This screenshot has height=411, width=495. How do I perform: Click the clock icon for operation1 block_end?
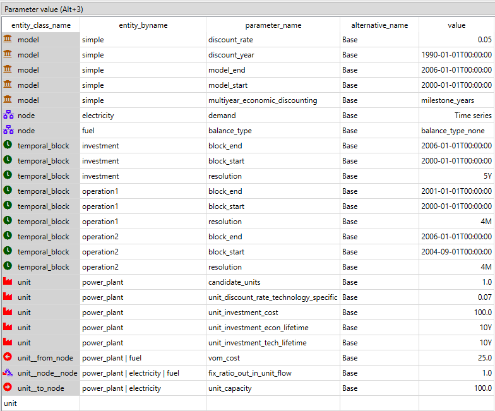pyautogui.click(x=8, y=191)
